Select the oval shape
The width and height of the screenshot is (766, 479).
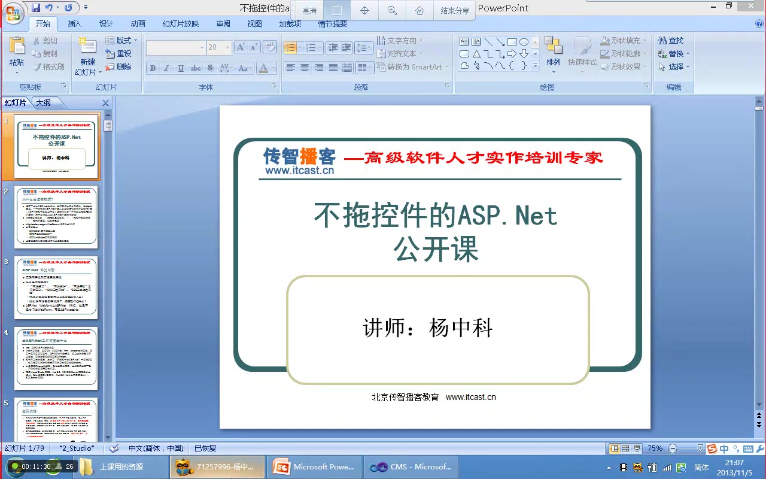click(524, 42)
